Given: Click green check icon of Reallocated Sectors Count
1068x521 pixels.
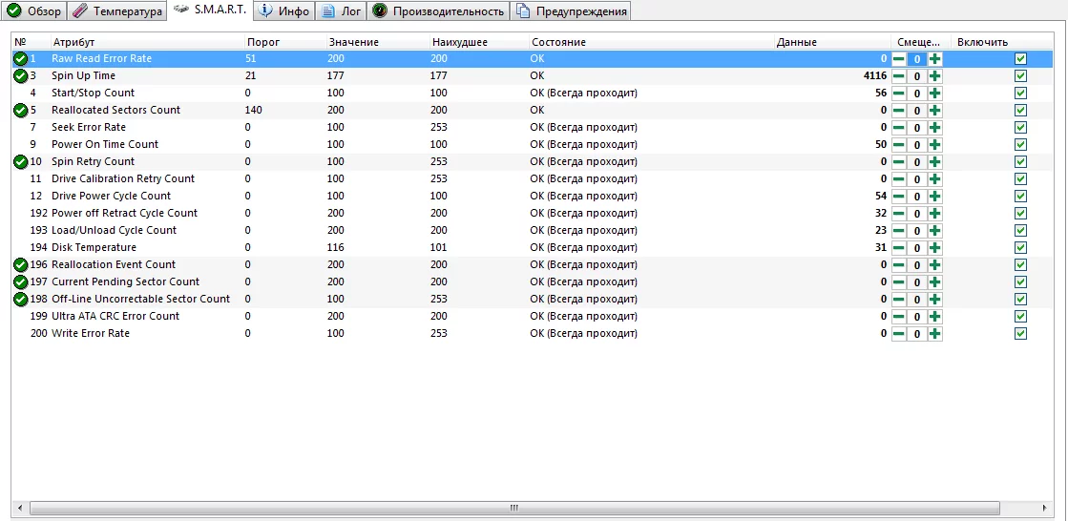Looking at the screenshot, I should tap(20, 110).
